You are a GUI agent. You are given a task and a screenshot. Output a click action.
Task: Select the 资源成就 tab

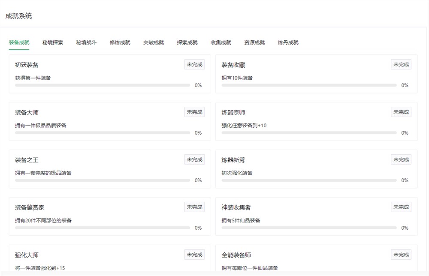pyautogui.click(x=254, y=42)
